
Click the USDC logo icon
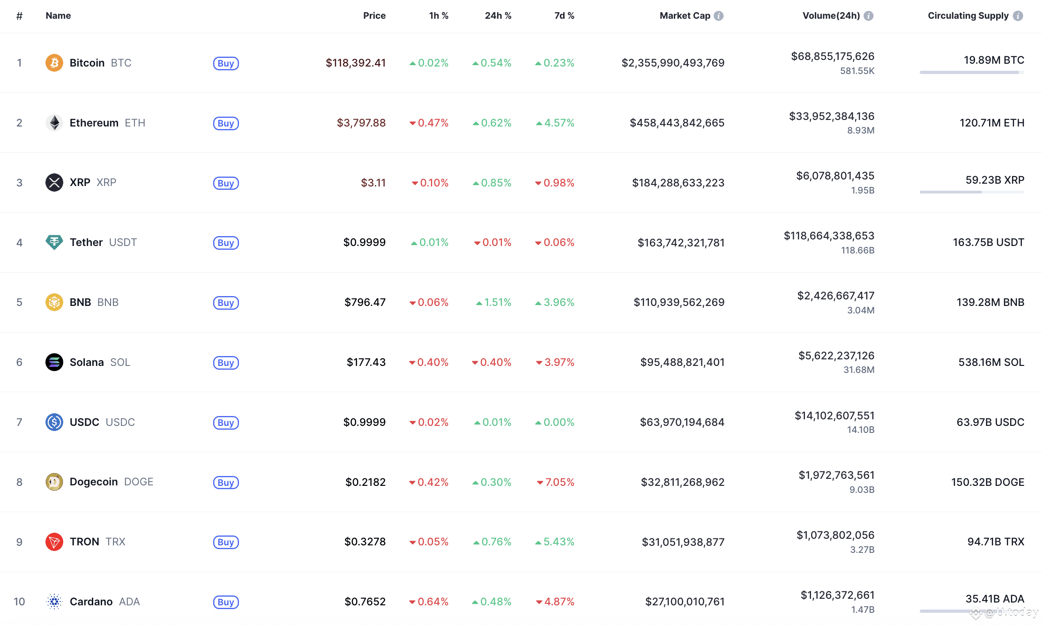(54, 422)
